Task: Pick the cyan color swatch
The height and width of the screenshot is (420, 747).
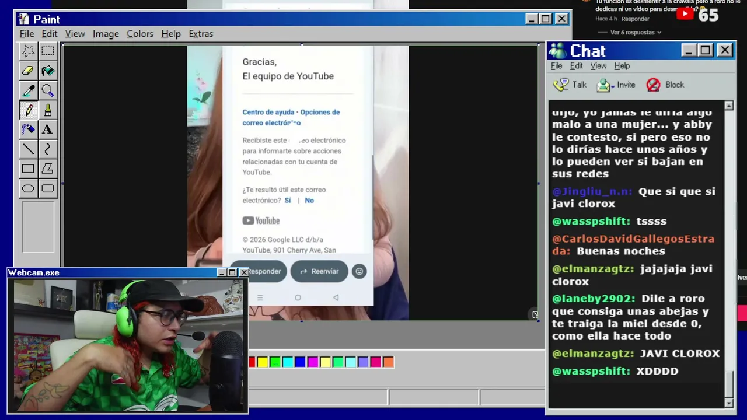Action: (x=288, y=362)
